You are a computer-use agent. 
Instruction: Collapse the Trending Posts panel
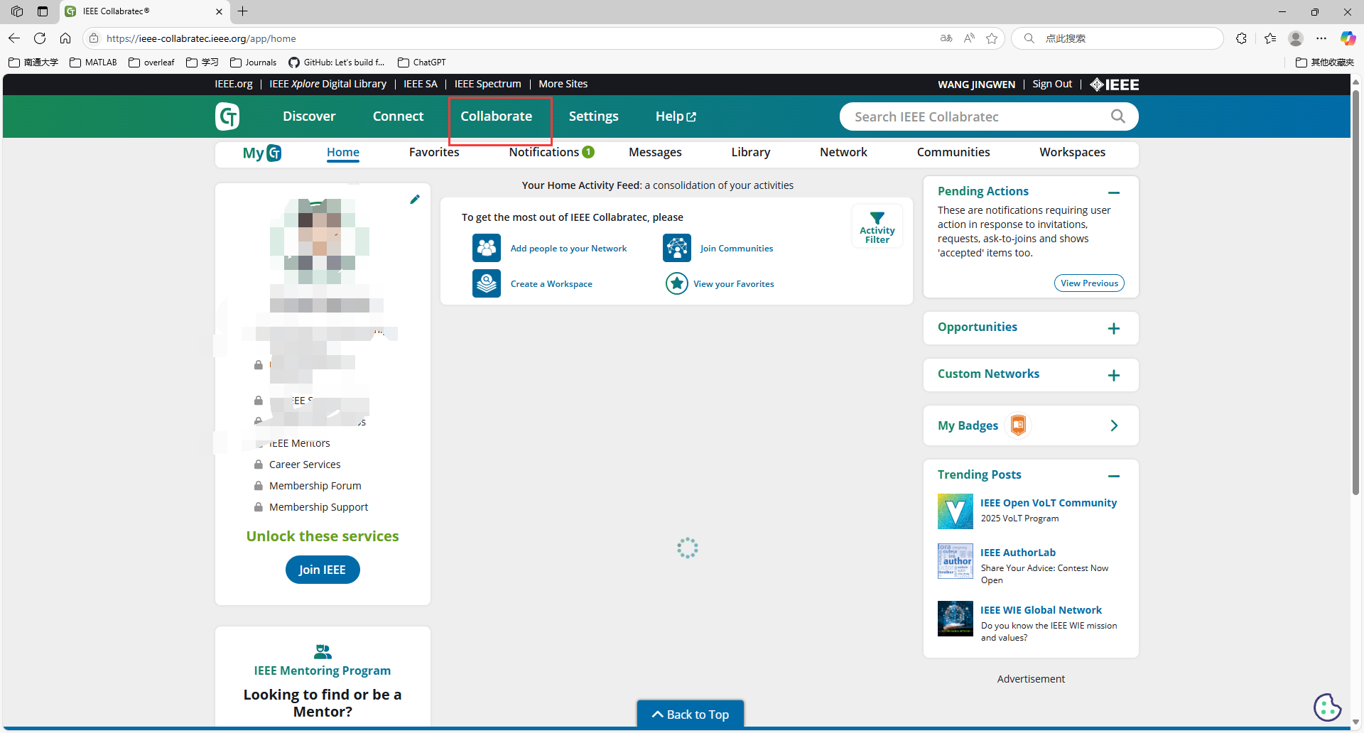tap(1114, 476)
